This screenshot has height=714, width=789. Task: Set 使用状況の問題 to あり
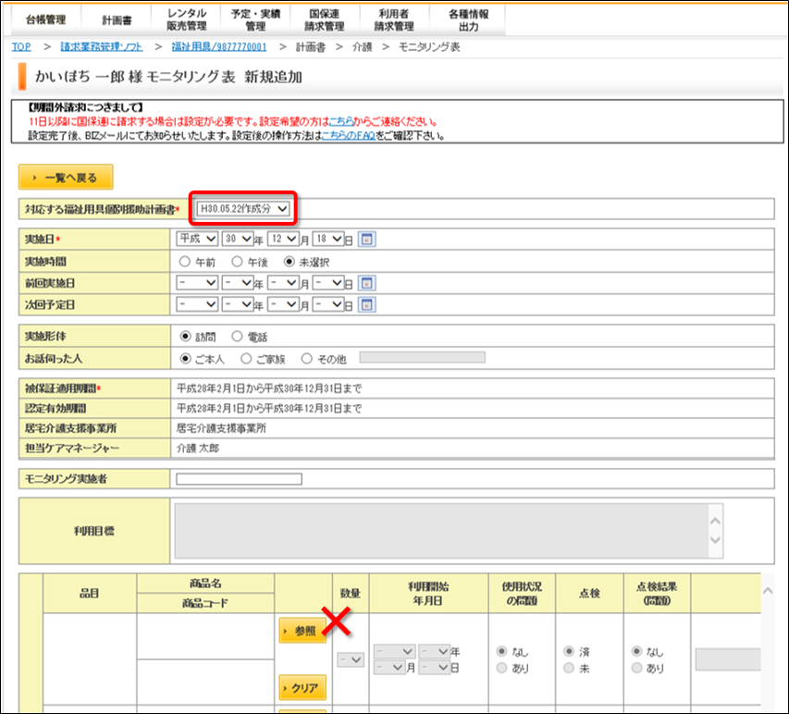pyautogui.click(x=501, y=668)
